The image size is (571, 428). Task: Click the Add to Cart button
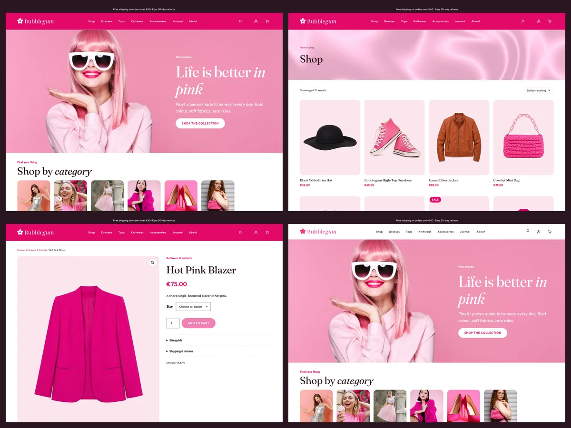pos(198,323)
